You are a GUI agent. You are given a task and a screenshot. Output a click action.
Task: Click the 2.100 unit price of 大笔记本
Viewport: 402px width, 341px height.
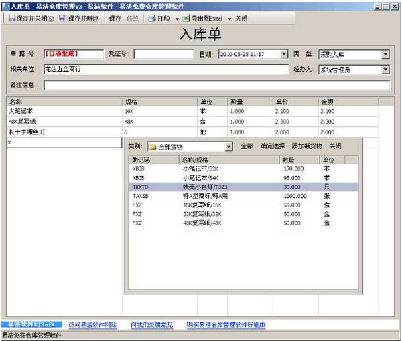coord(282,111)
